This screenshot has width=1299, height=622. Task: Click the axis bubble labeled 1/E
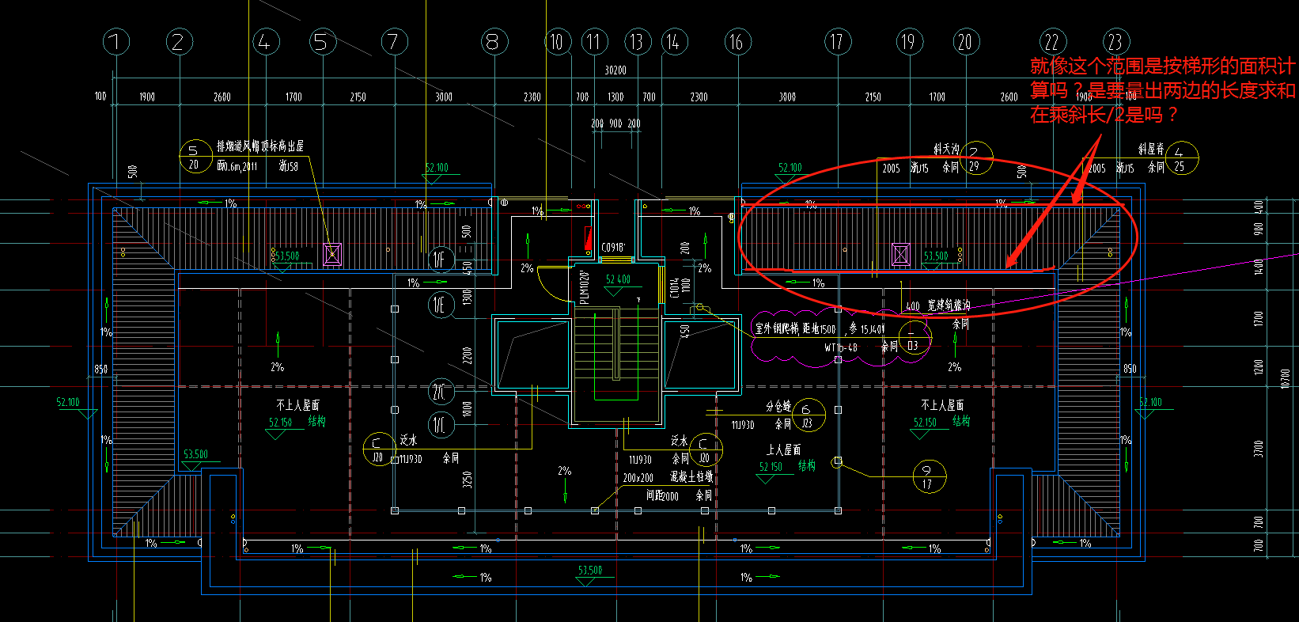coord(441,305)
